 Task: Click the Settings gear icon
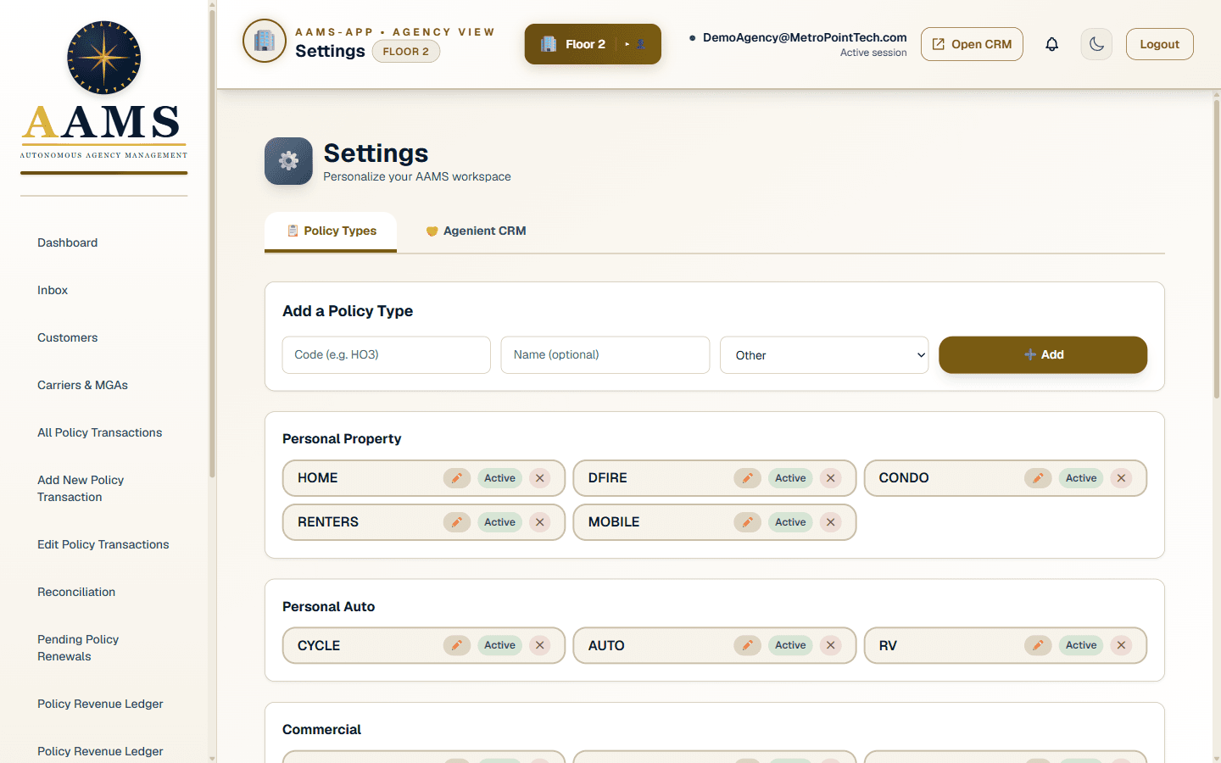pos(288,161)
